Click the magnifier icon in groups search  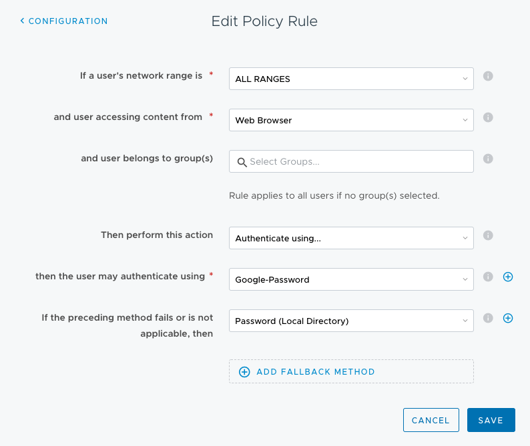[242, 162]
